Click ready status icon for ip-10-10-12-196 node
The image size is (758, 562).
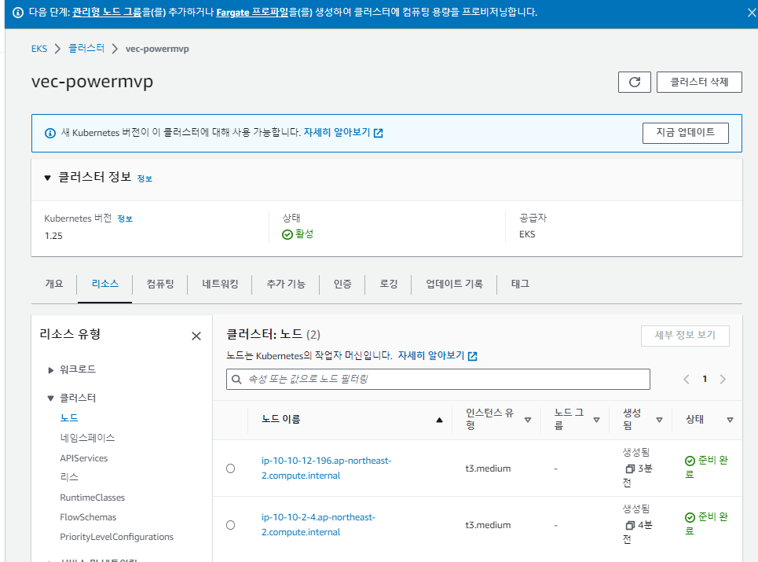coord(690,461)
